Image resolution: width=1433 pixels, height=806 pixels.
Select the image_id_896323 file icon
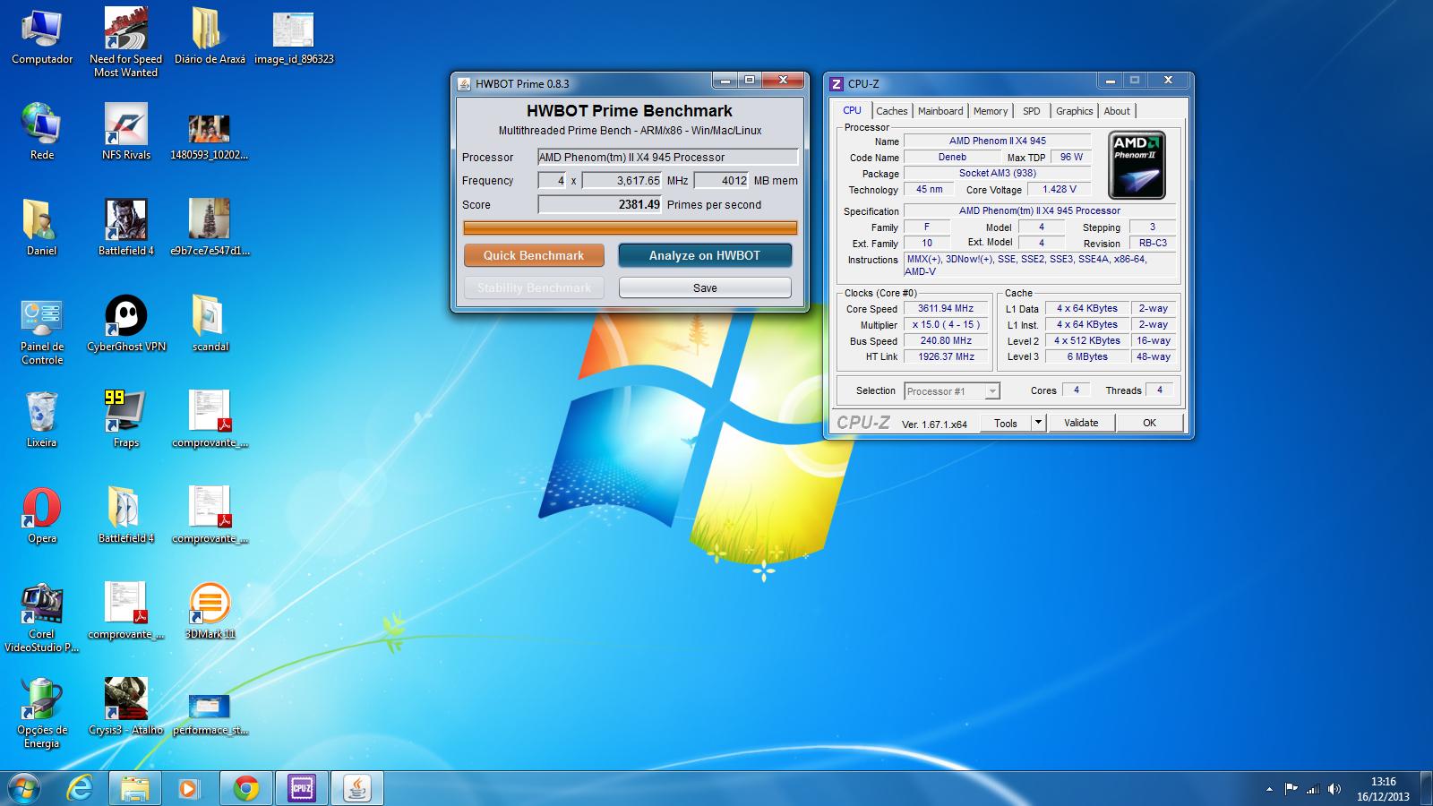[294, 36]
